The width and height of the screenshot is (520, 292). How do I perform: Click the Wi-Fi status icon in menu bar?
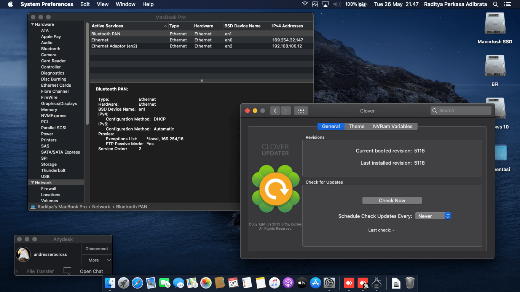coord(305,4)
